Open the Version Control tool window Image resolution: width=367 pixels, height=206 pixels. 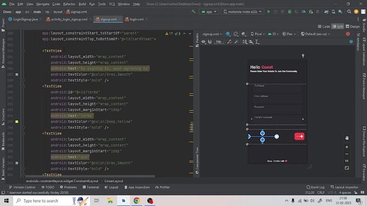pyautogui.click(x=22, y=187)
